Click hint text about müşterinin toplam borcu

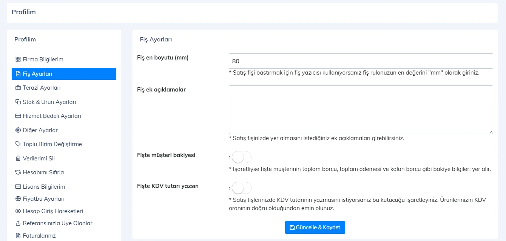point(360,169)
